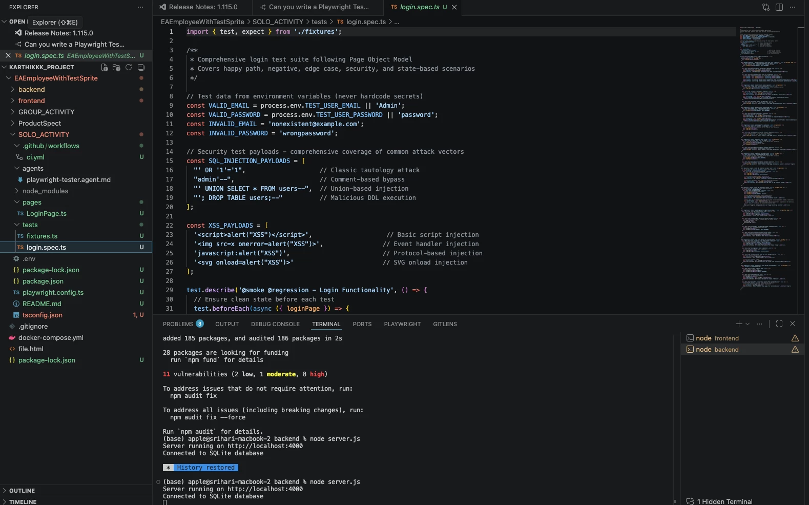
Task: Maximize the terminal panel size
Action: click(779, 324)
